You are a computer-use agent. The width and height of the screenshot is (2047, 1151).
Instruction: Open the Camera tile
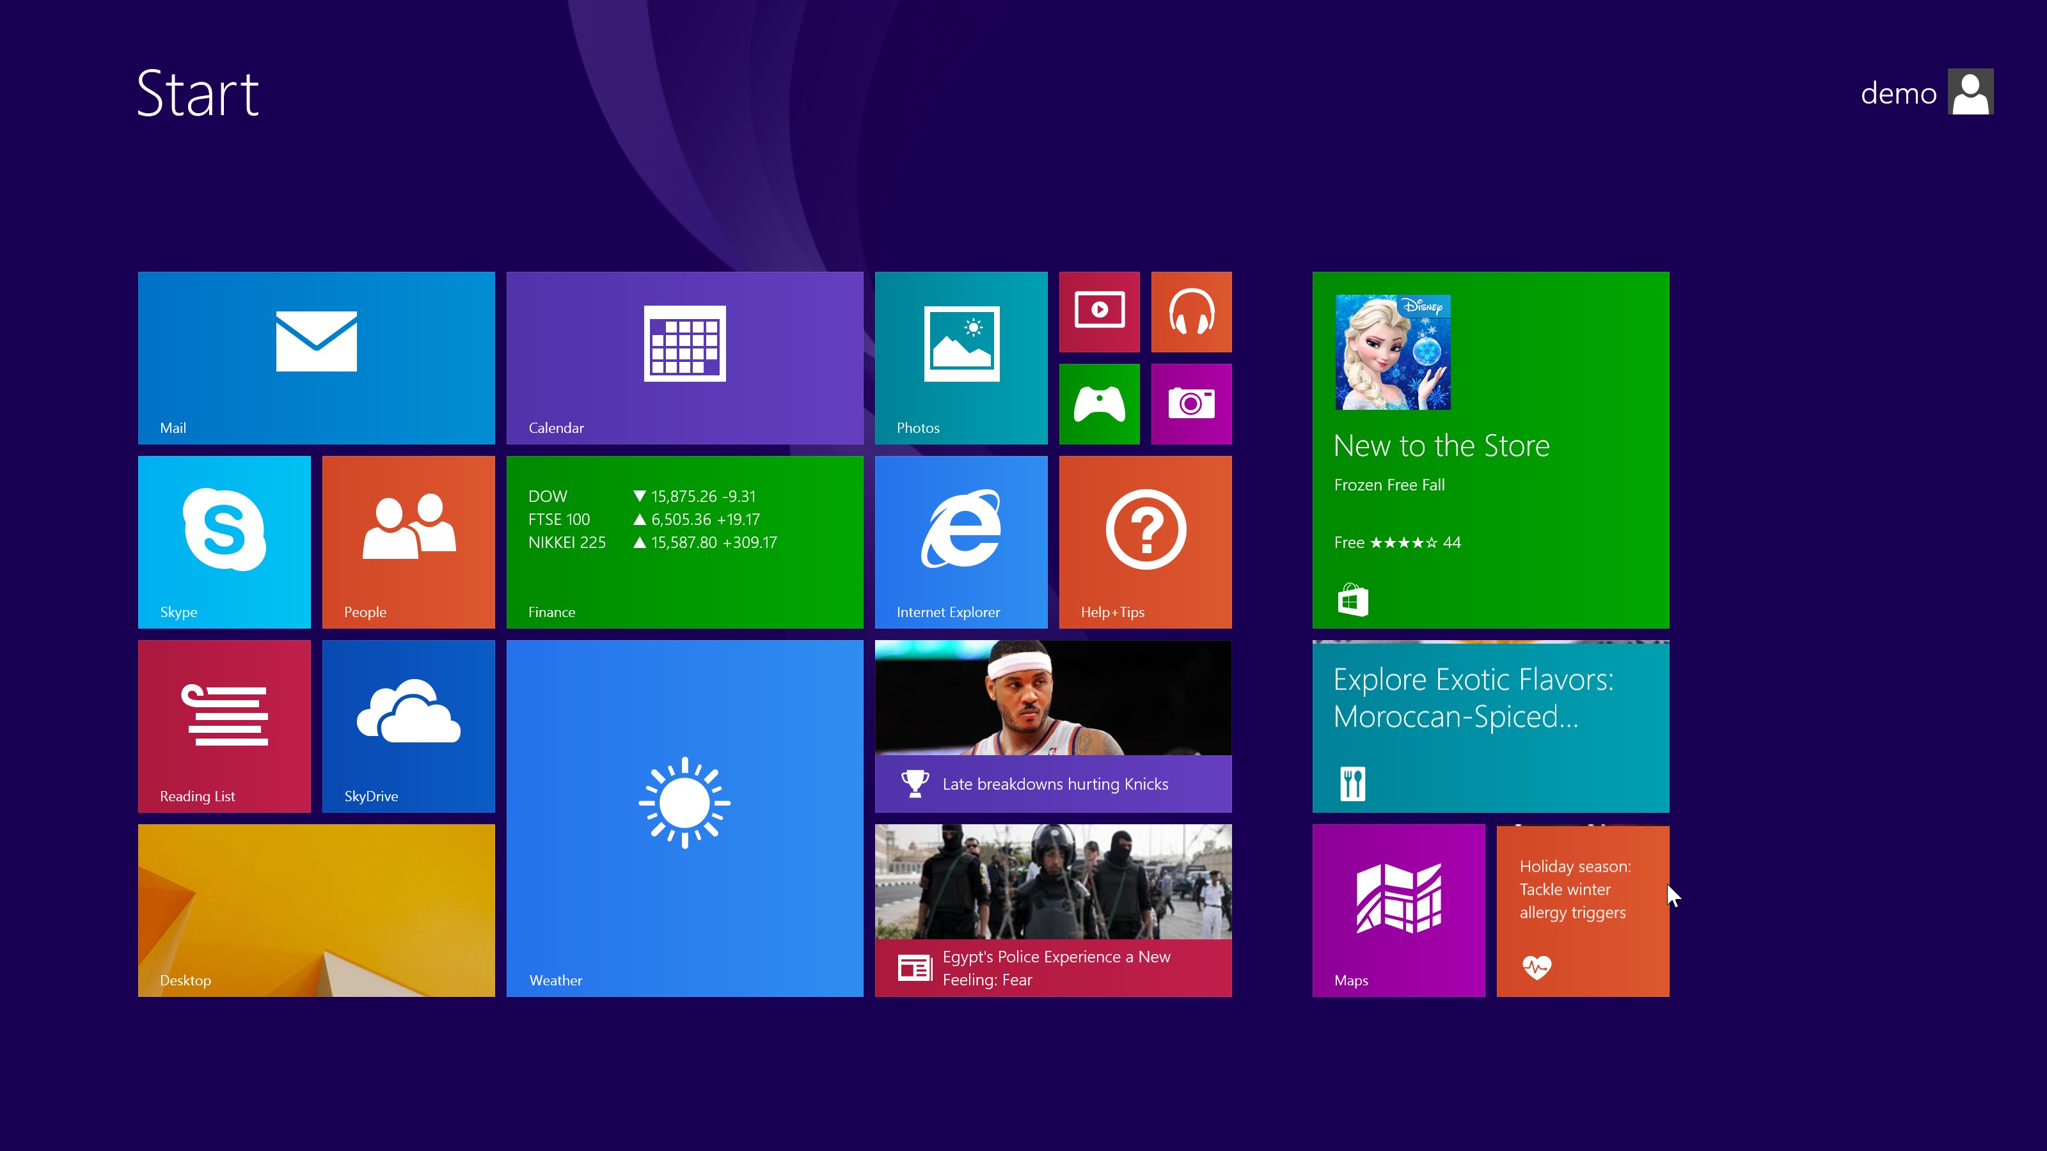coord(1191,403)
